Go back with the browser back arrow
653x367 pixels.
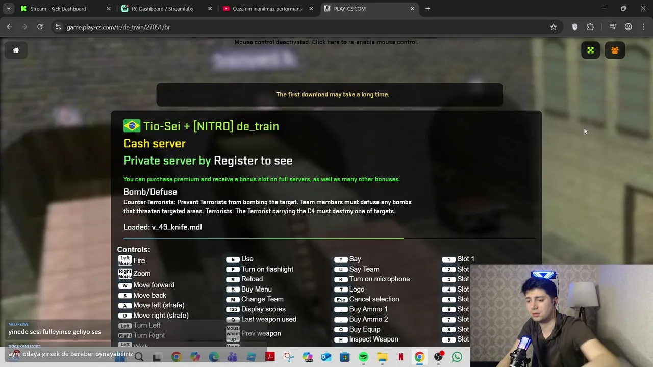tap(9, 27)
